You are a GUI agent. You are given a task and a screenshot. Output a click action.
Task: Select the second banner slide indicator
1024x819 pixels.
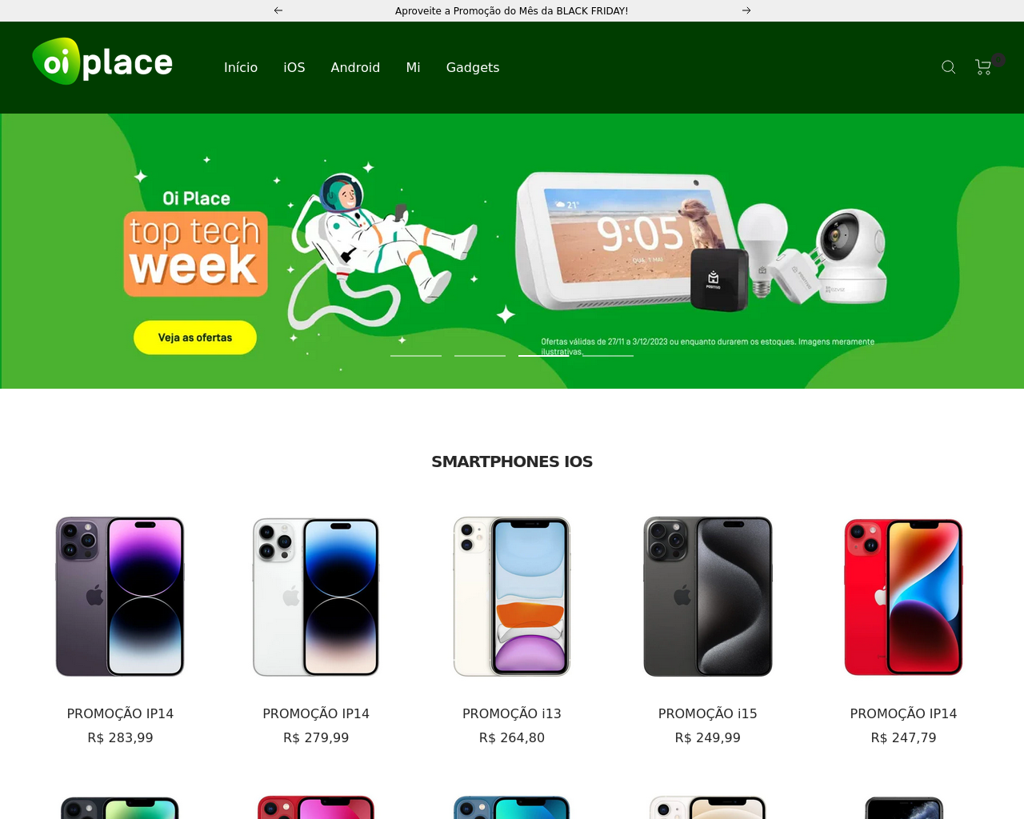click(480, 355)
